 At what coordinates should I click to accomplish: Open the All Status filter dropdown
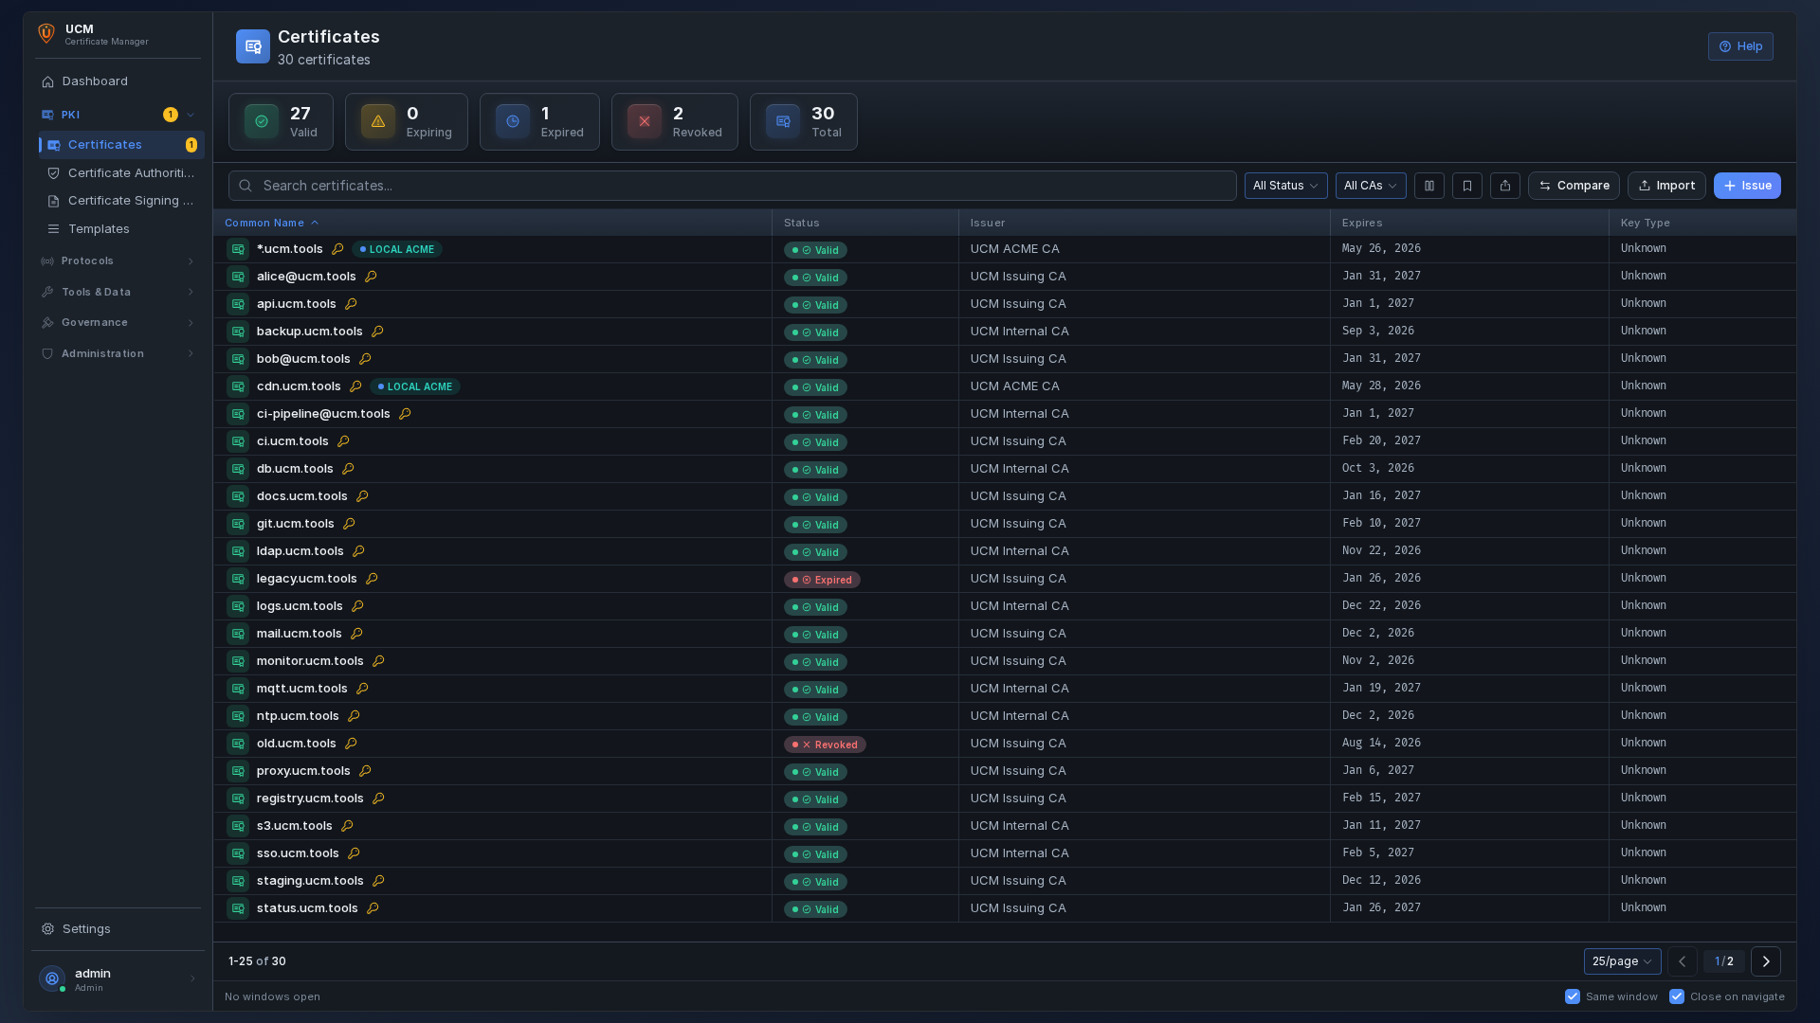[1285, 186]
